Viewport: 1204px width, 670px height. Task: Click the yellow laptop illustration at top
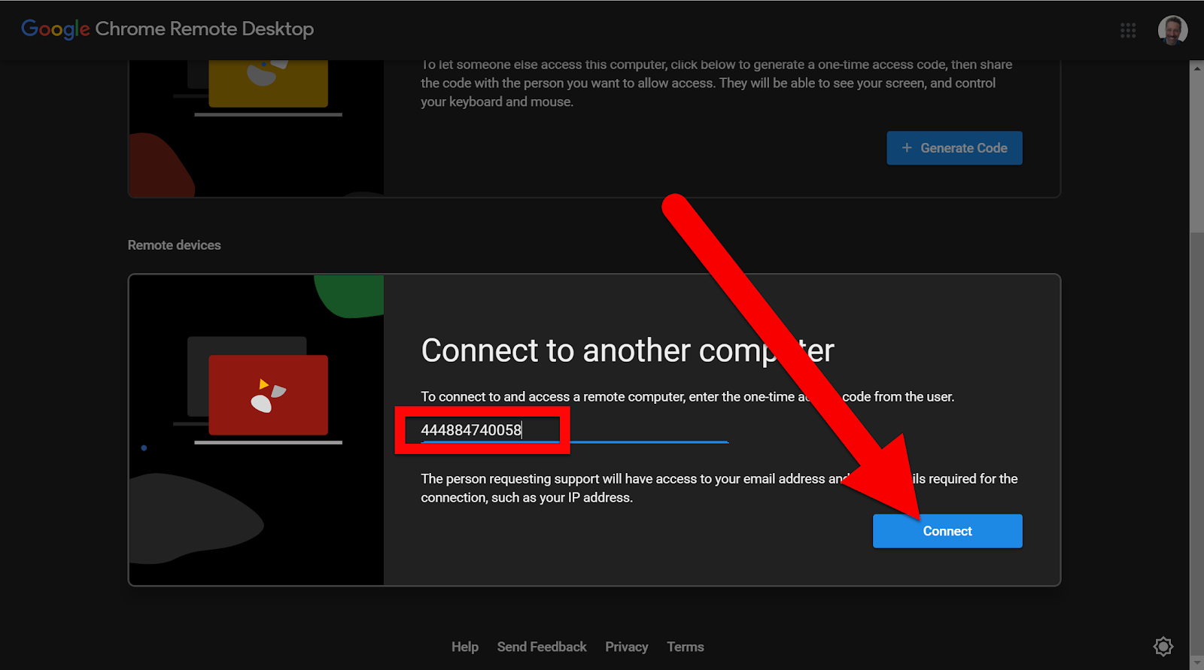click(x=258, y=88)
